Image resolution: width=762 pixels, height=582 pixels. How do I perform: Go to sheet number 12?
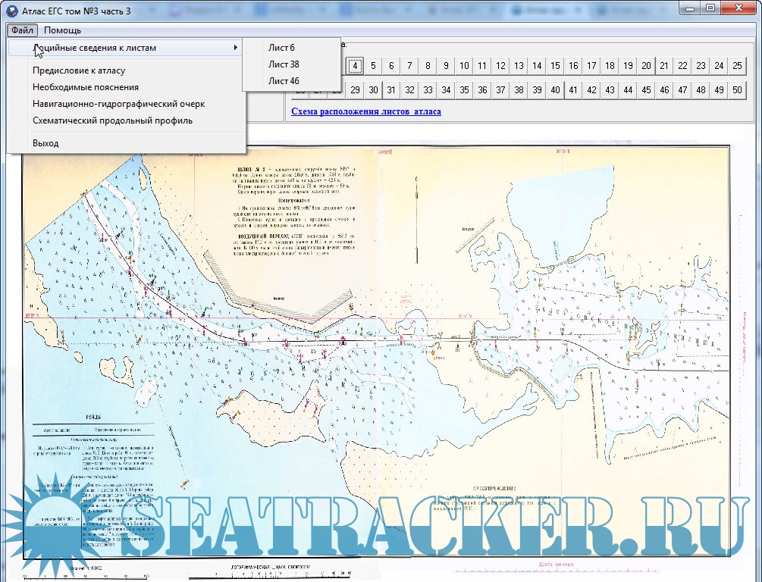tap(500, 66)
